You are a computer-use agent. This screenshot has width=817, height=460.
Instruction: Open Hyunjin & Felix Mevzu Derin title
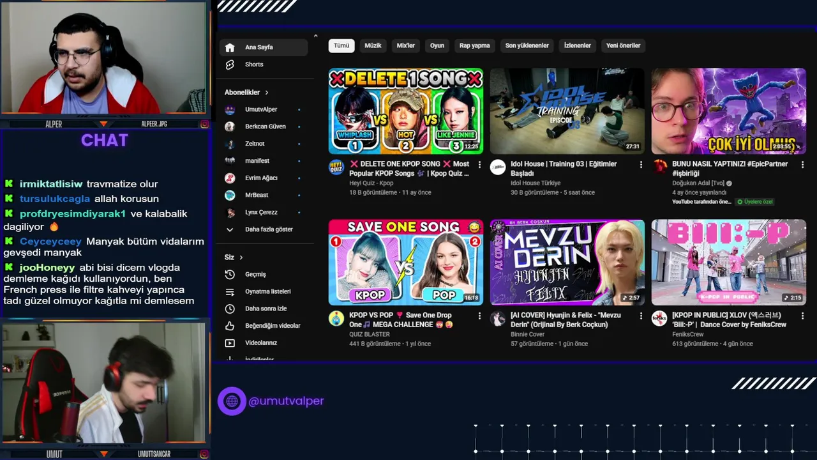(566, 319)
